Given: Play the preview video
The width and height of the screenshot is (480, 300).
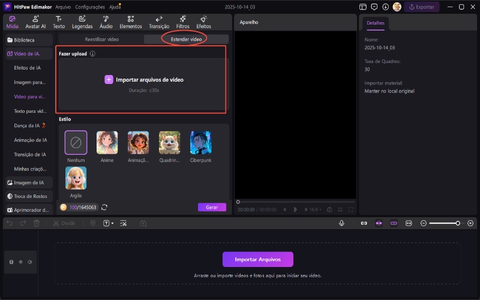Looking at the screenshot, I should 295,209.
